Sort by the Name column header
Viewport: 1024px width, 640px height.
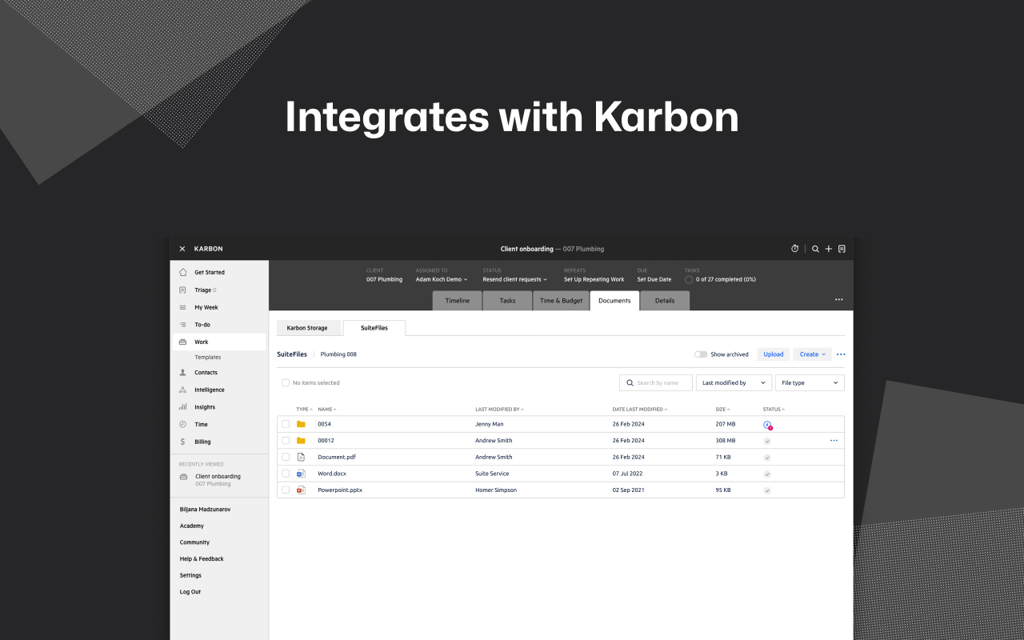pos(326,410)
